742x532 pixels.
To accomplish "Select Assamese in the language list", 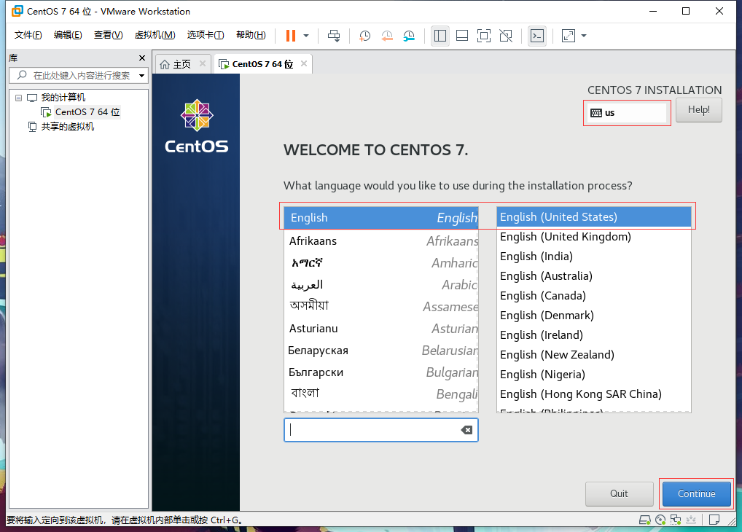I will coord(381,306).
